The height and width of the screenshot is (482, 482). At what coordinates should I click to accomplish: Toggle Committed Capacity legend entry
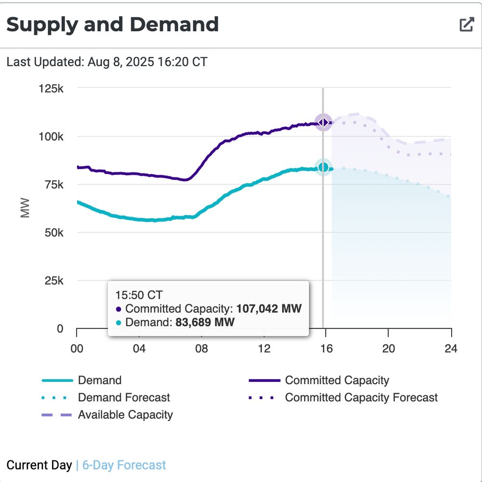[319, 380]
